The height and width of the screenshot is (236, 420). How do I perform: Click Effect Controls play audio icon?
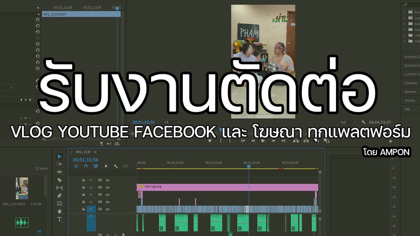(109, 144)
